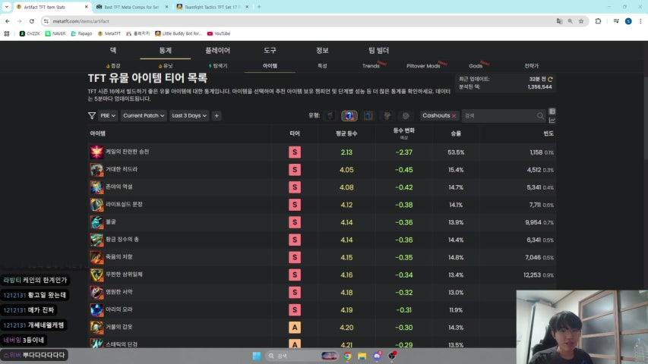The height and width of the screenshot is (364, 648).
Task: Click the 아리의 오라 item icon
Action: (96, 310)
